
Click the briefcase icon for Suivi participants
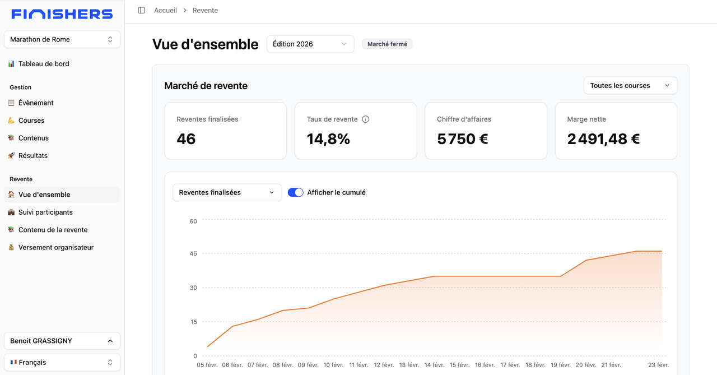tap(11, 212)
